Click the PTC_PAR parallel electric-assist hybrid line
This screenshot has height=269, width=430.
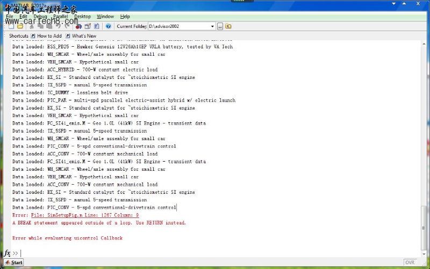click(x=124, y=100)
